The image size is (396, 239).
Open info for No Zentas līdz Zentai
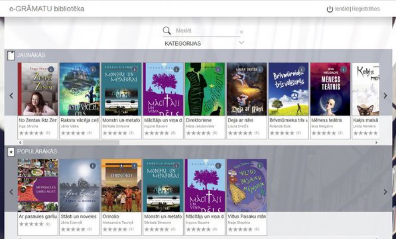pyautogui.click(x=51, y=69)
